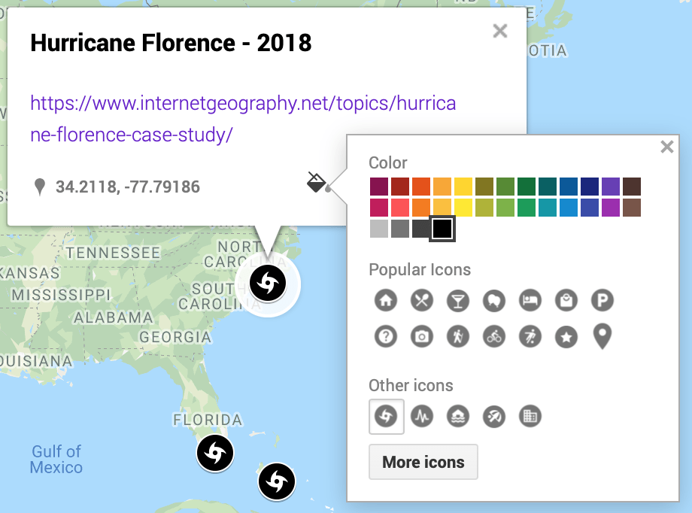
Task: Select the cocktail glass icon
Action: click(457, 301)
